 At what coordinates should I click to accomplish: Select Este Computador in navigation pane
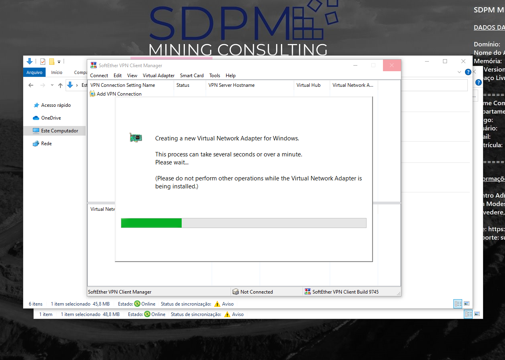point(59,131)
